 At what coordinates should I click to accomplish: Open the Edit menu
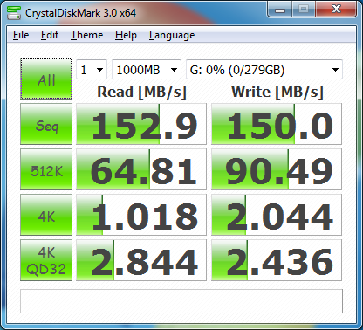(50, 35)
